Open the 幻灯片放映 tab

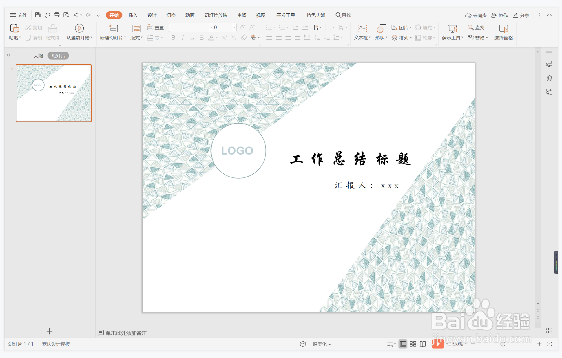(216, 15)
